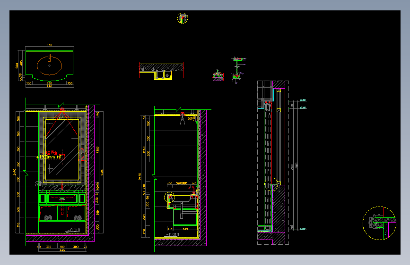Select the bottom "840" dimension under front elevation

62,251
